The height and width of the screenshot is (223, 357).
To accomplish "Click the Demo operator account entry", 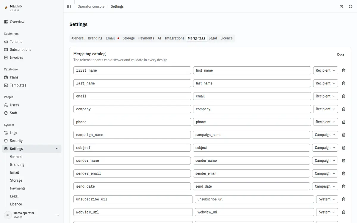I will tap(32, 215).
